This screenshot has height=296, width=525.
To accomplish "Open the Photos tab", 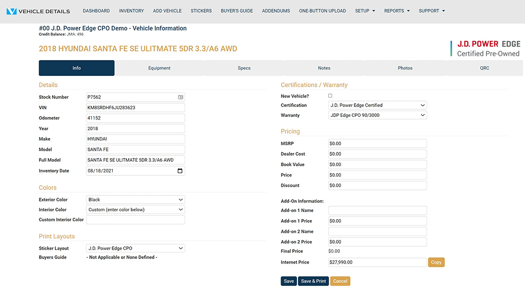I will (x=405, y=68).
